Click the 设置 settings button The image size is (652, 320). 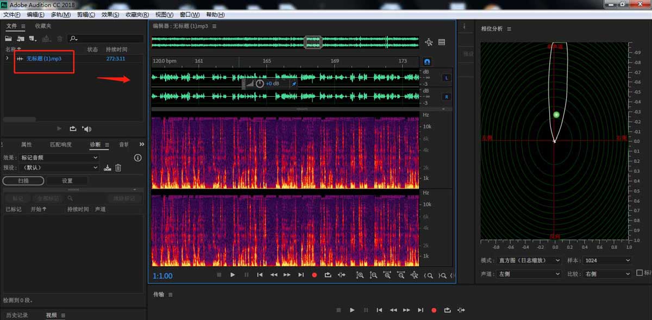point(67,181)
